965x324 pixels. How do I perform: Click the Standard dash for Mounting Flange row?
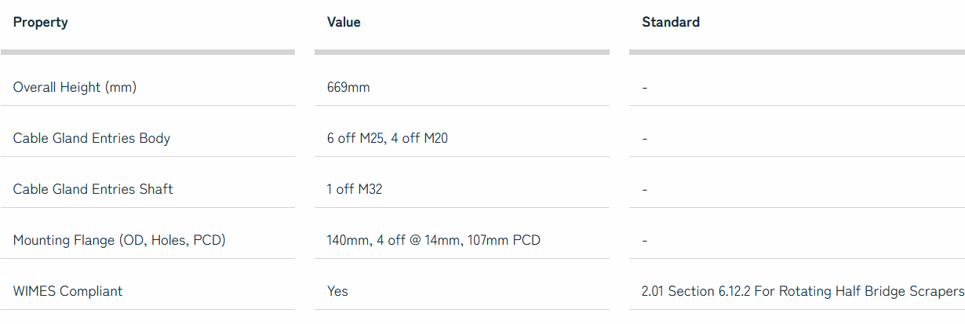pyautogui.click(x=644, y=240)
